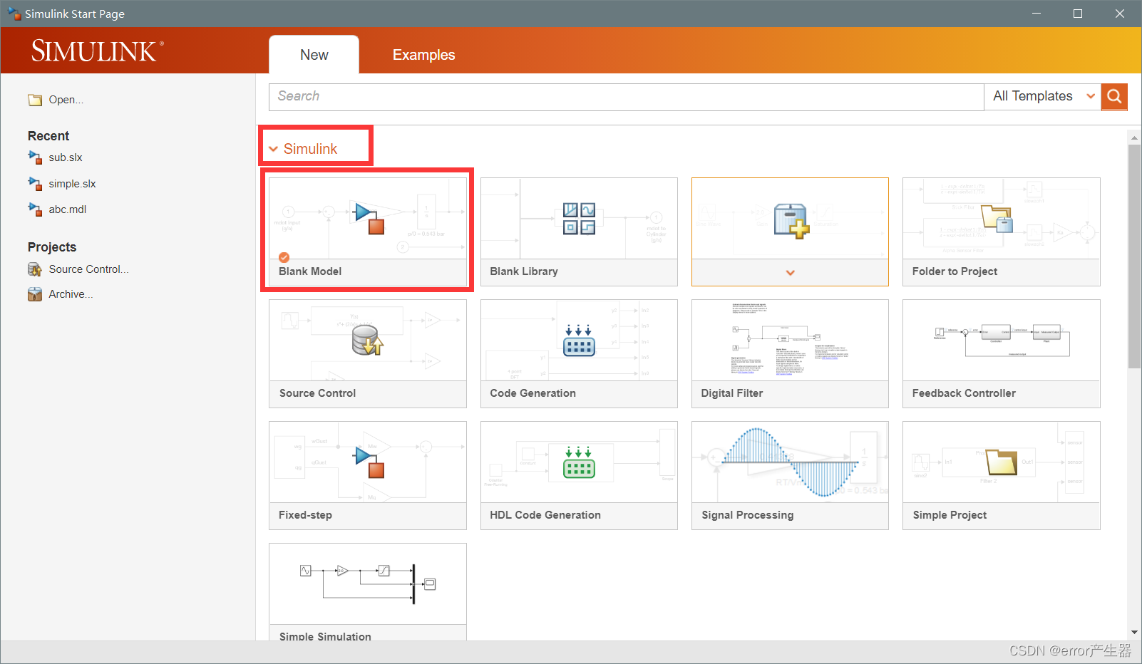
Task: Click the Simulink Start Page title icon
Action: 14,14
